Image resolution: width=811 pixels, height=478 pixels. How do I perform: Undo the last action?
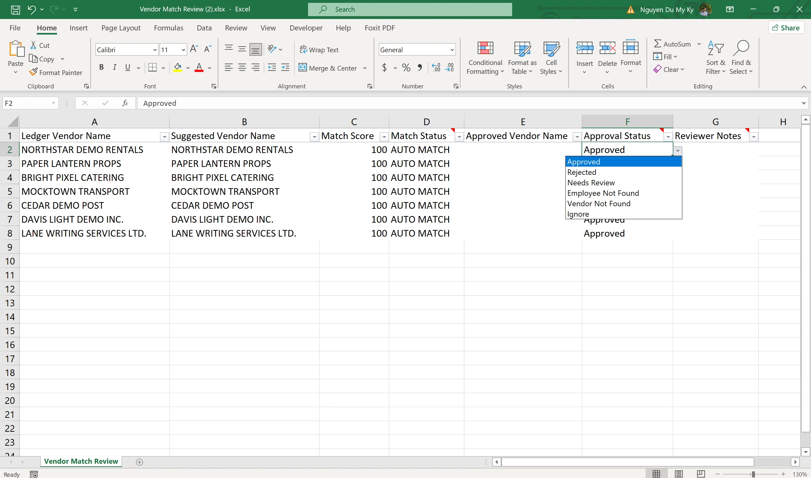coord(32,9)
